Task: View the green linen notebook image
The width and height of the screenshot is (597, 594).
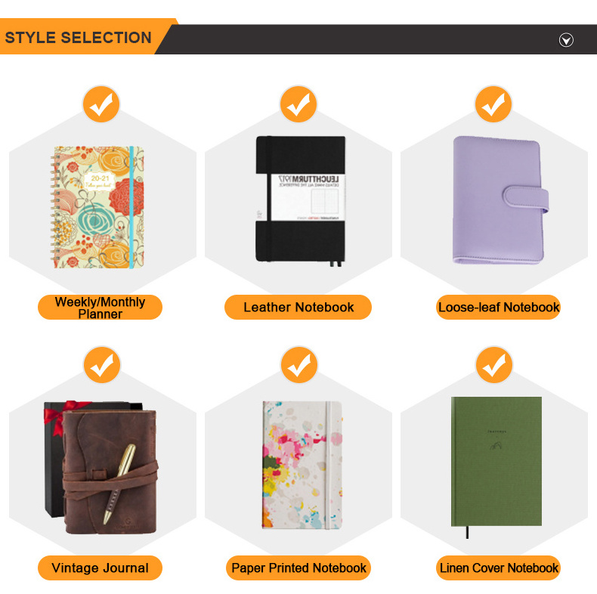Action: pyautogui.click(x=496, y=462)
